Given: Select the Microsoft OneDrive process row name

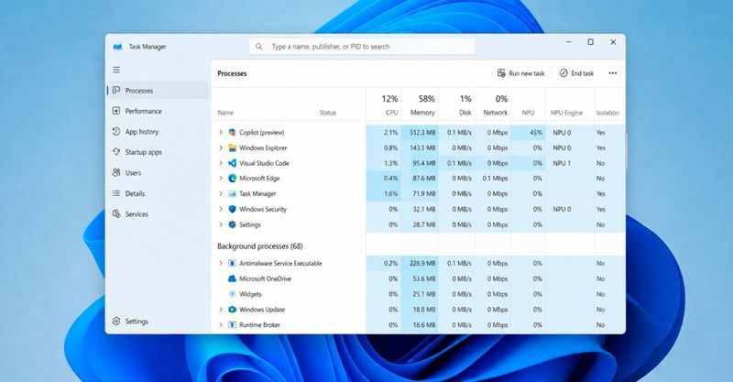Looking at the screenshot, I should 265,278.
